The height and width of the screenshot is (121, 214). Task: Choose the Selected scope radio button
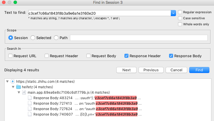click(33, 38)
